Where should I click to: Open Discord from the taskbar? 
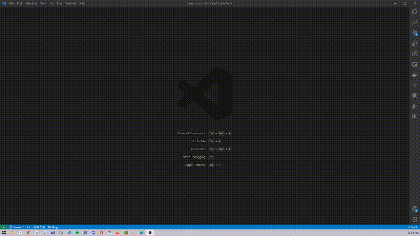click(94, 233)
